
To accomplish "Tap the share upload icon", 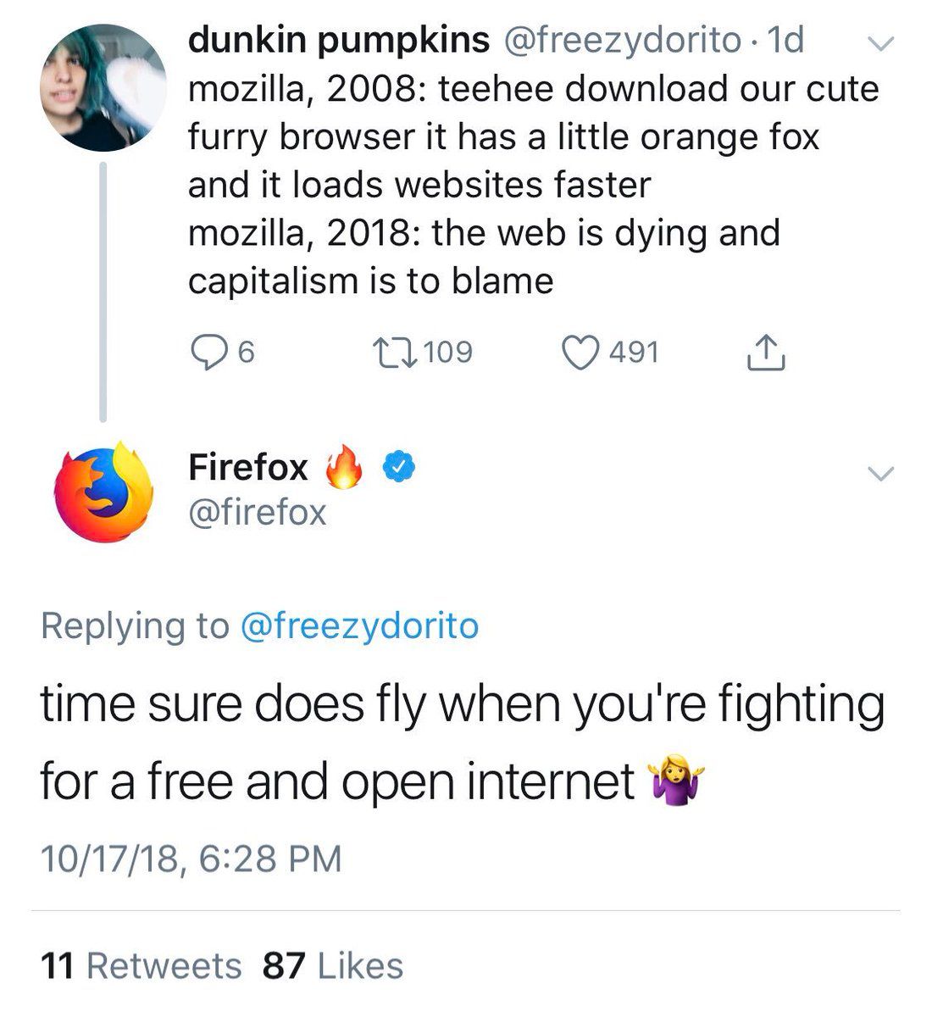I will pos(766,353).
